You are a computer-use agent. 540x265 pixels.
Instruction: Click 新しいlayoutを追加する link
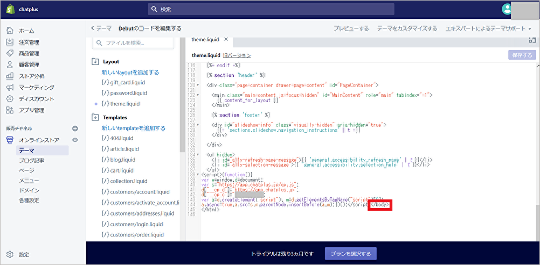coord(130,73)
